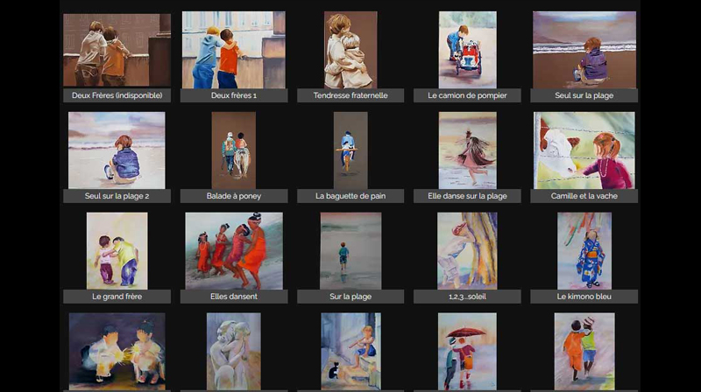Open the painting of two children in orange and green
The image size is (701, 392).
tap(584, 352)
